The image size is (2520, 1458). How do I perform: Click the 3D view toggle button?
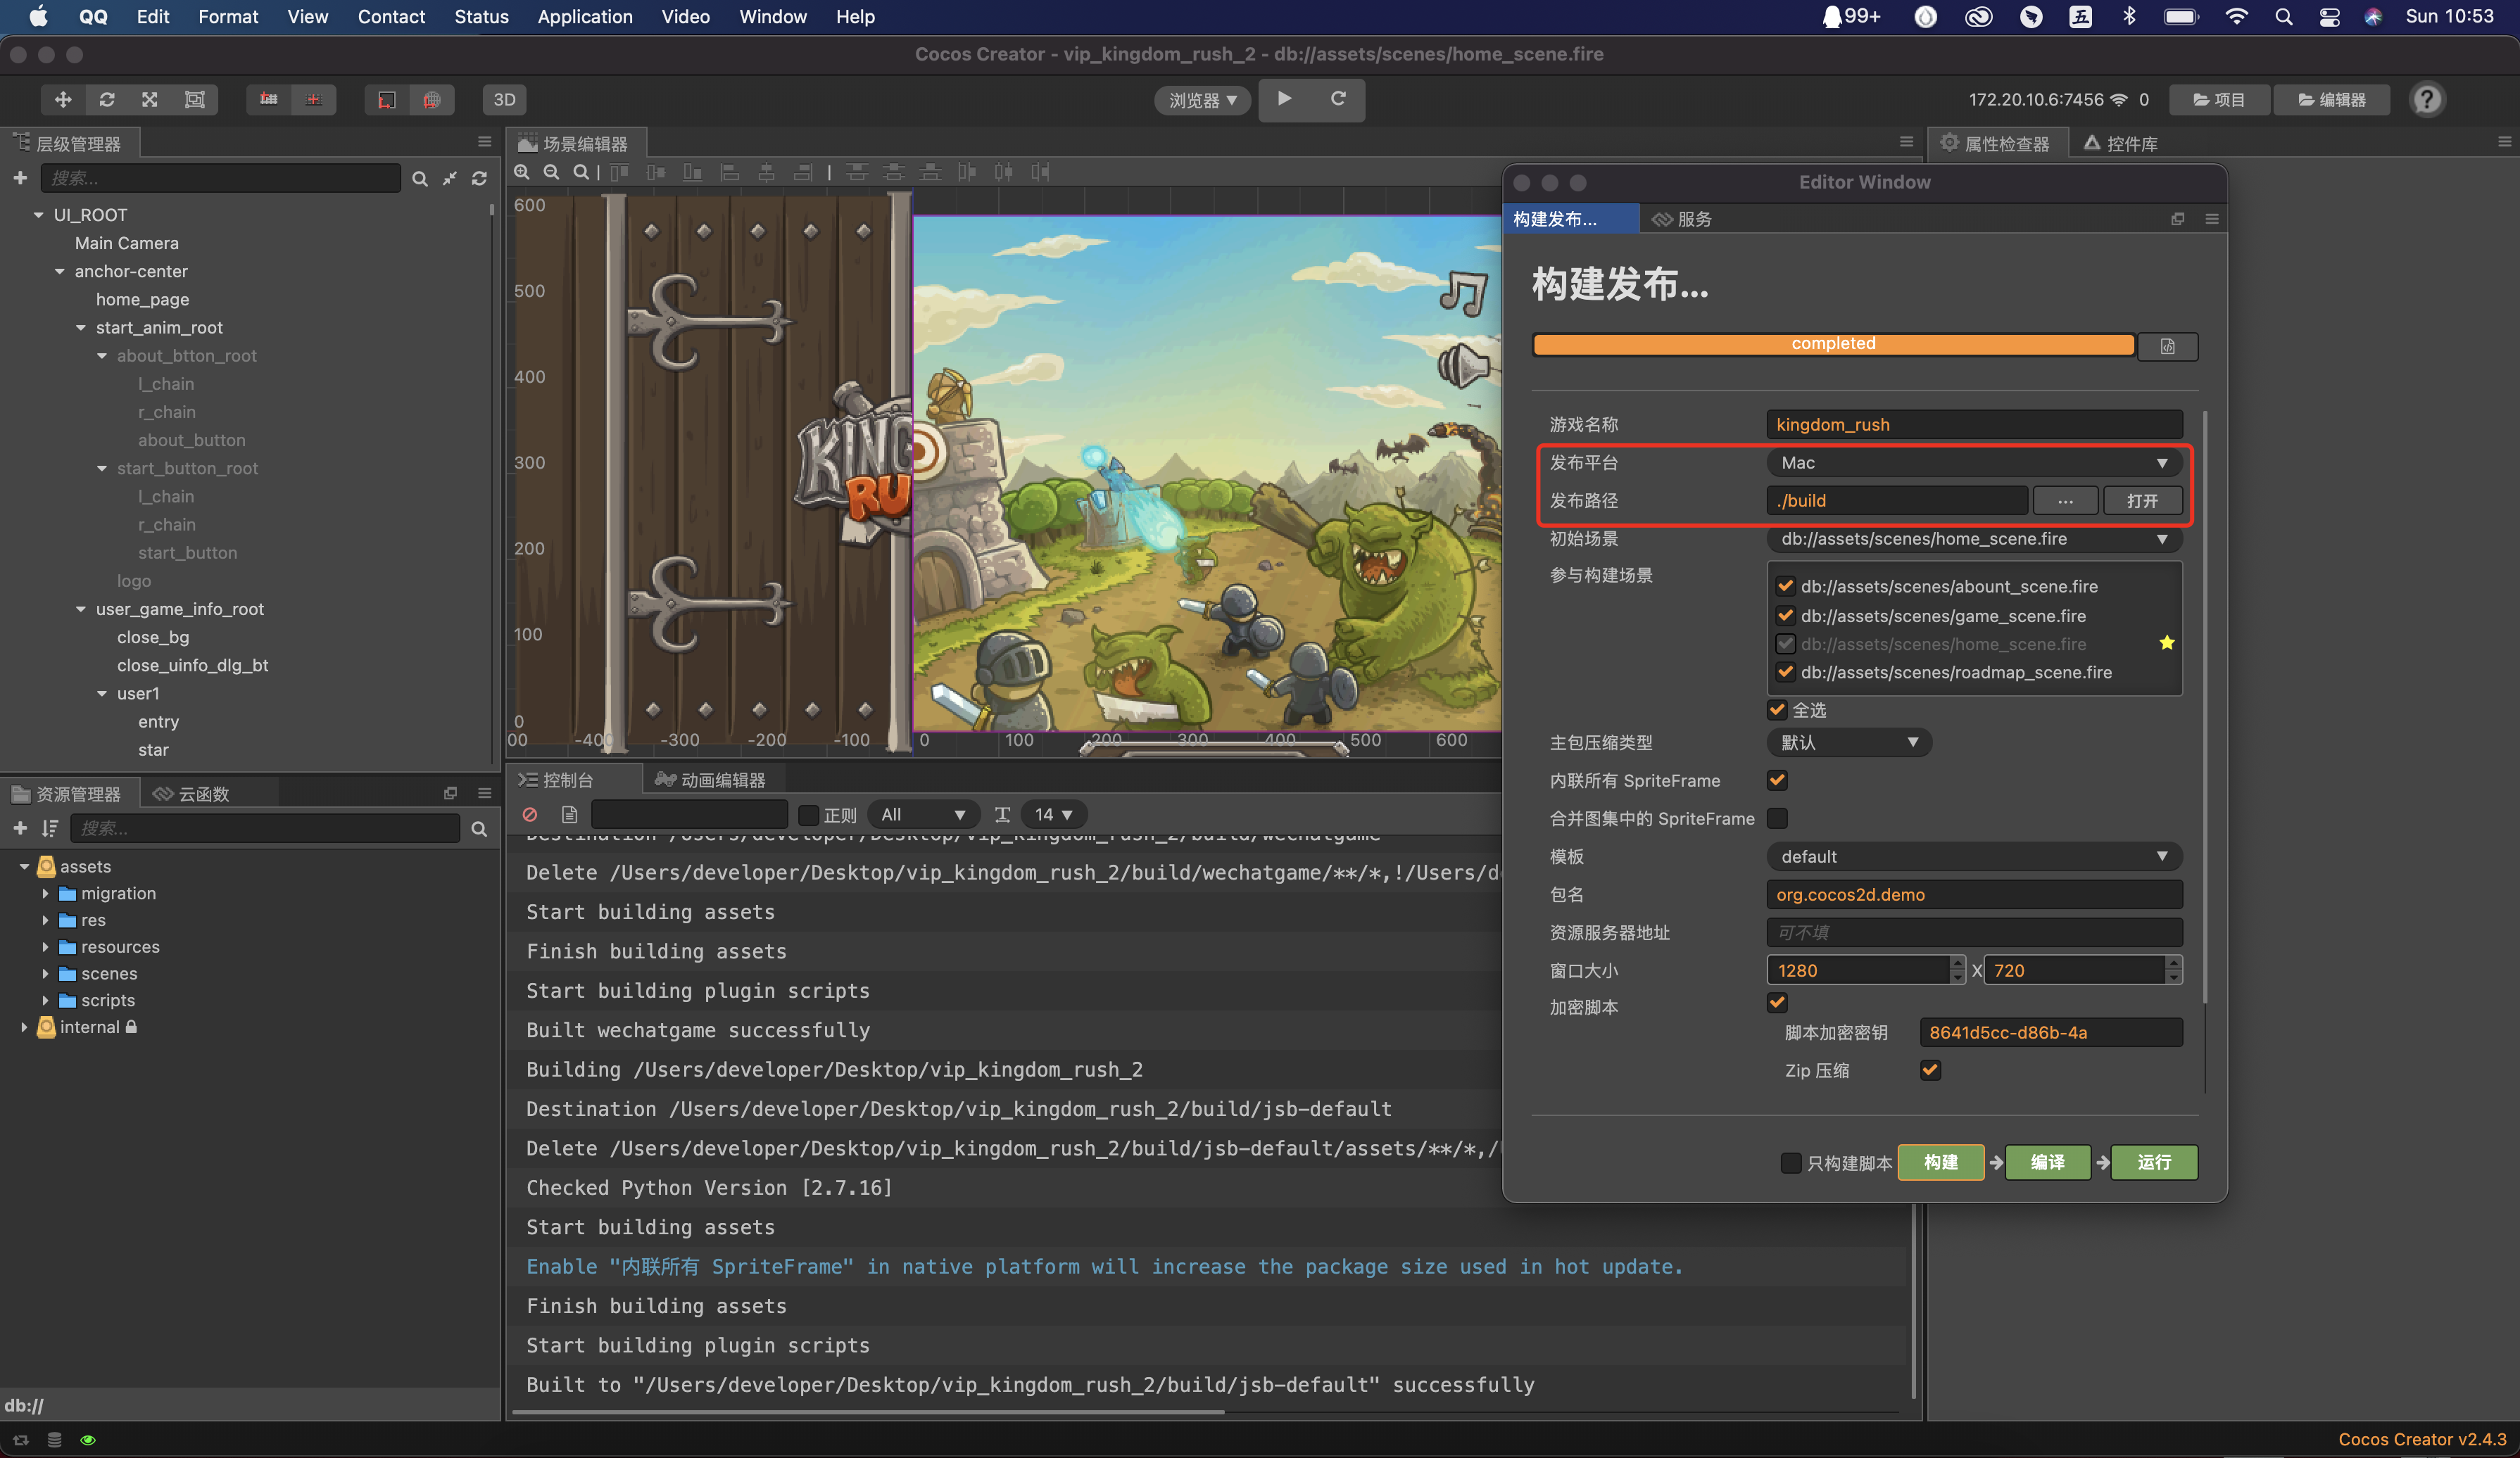coord(503,99)
